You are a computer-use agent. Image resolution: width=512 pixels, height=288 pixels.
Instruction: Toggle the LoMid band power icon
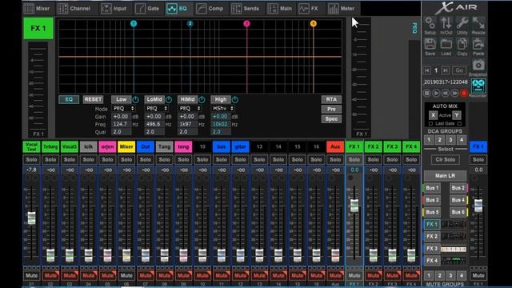coord(169,99)
